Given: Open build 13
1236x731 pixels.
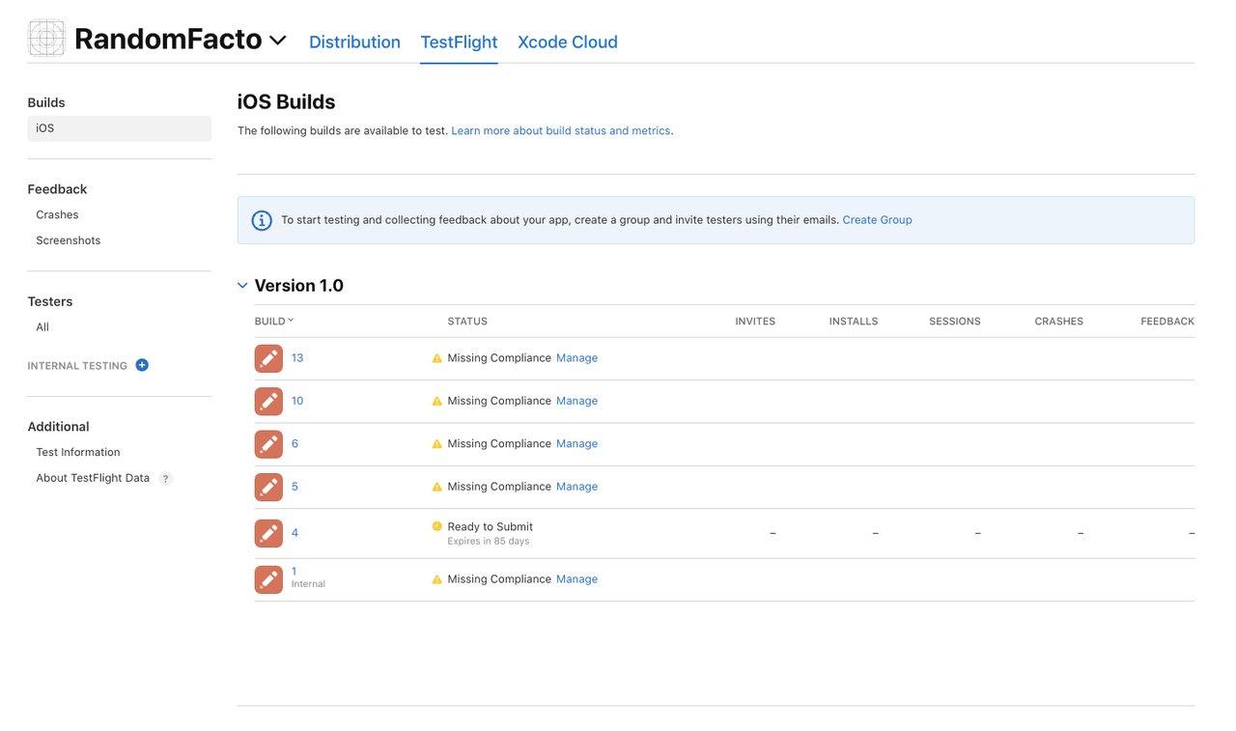Looking at the screenshot, I should click(x=297, y=358).
